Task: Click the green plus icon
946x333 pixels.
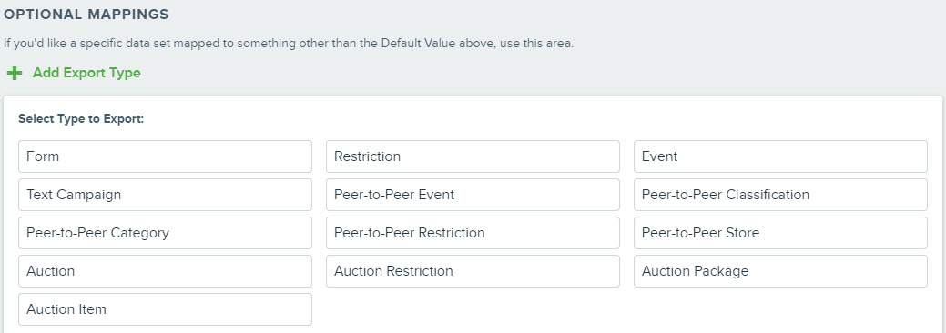Action: click(x=15, y=73)
